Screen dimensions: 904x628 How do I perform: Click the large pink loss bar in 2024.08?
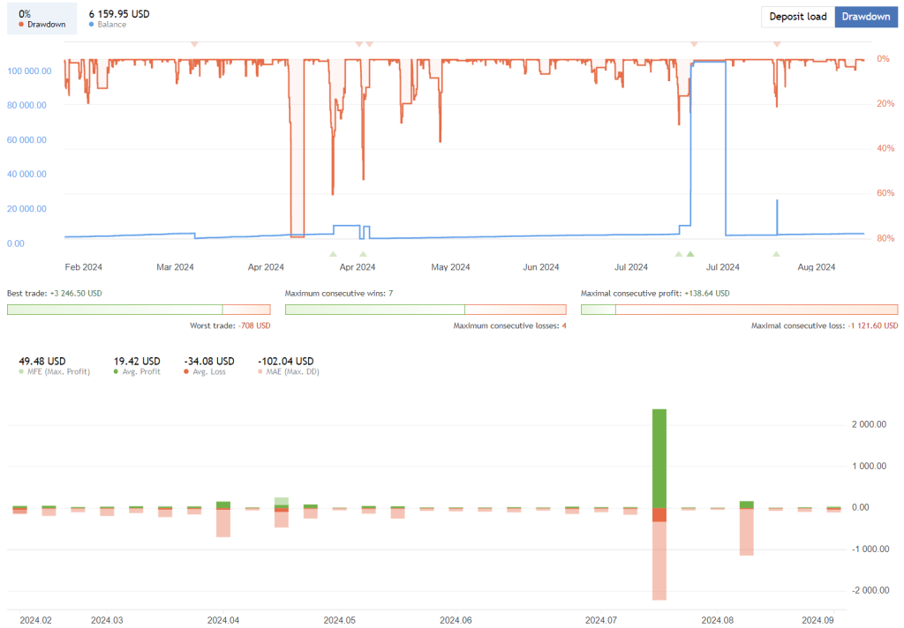coord(746,532)
